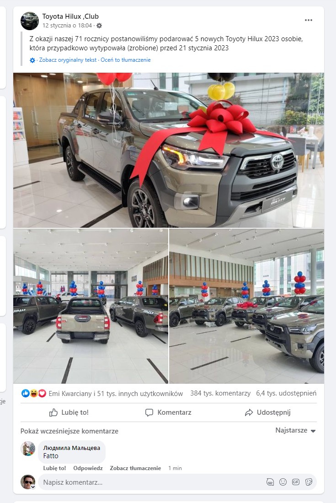336x503 pixels.
Task: Click the Toyota Hilux Club profile picture
Action: 30,21
